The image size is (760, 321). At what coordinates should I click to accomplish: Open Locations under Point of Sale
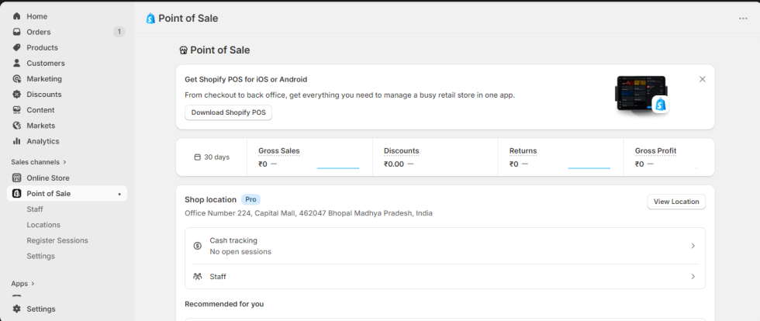[43, 225]
